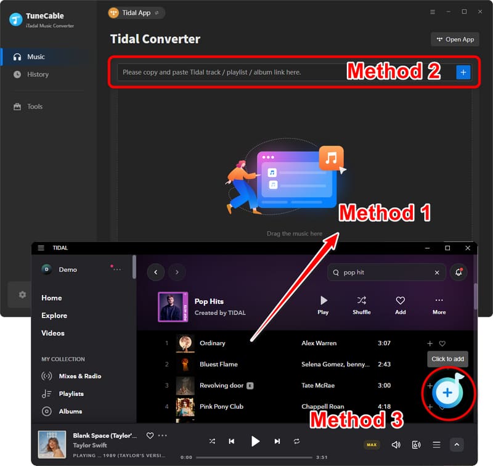Click the floating blue Click-to-add button

(447, 393)
